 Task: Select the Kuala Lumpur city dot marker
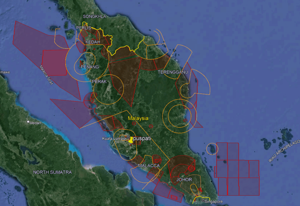128,137
